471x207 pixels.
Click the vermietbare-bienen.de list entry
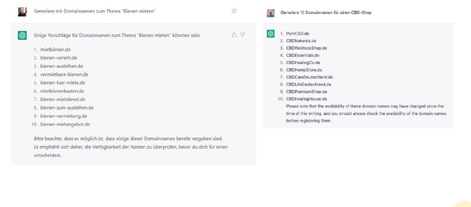(x=64, y=75)
